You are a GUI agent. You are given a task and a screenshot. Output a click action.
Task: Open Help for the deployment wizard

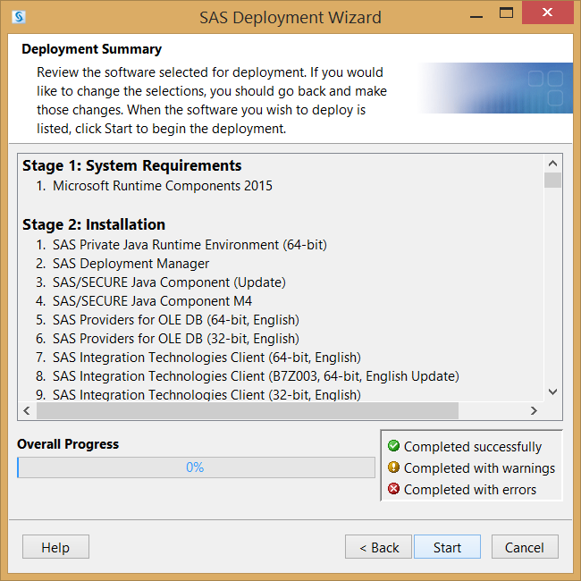[55, 547]
